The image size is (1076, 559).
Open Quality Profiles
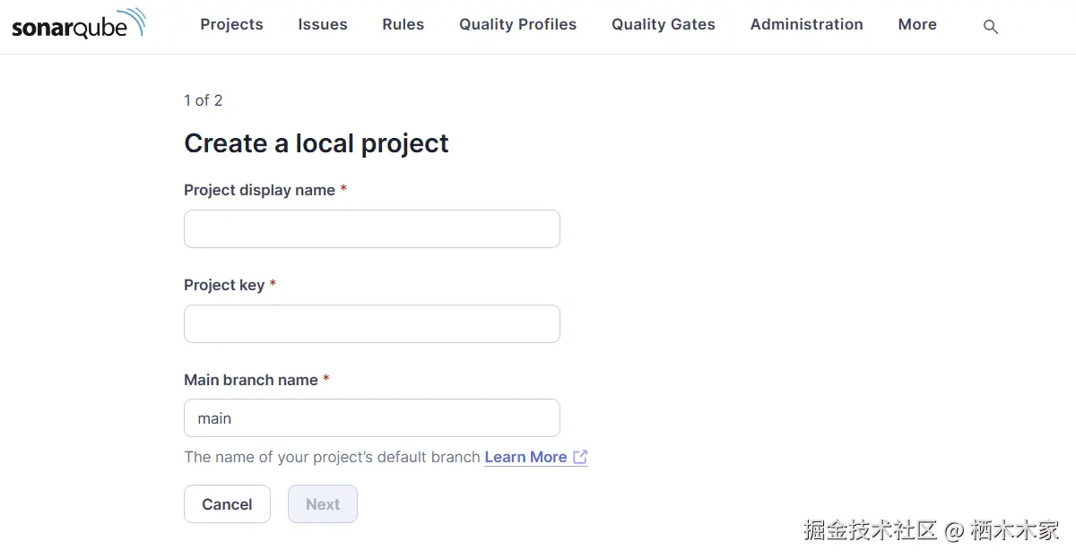click(518, 24)
